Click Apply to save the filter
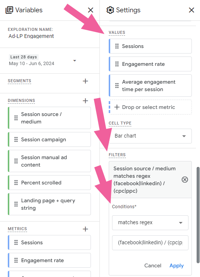Viewport: 200px width, 277px height. click(x=177, y=265)
